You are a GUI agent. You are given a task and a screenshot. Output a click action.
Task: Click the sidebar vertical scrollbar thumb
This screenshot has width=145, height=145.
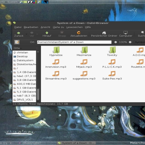tap(38, 94)
